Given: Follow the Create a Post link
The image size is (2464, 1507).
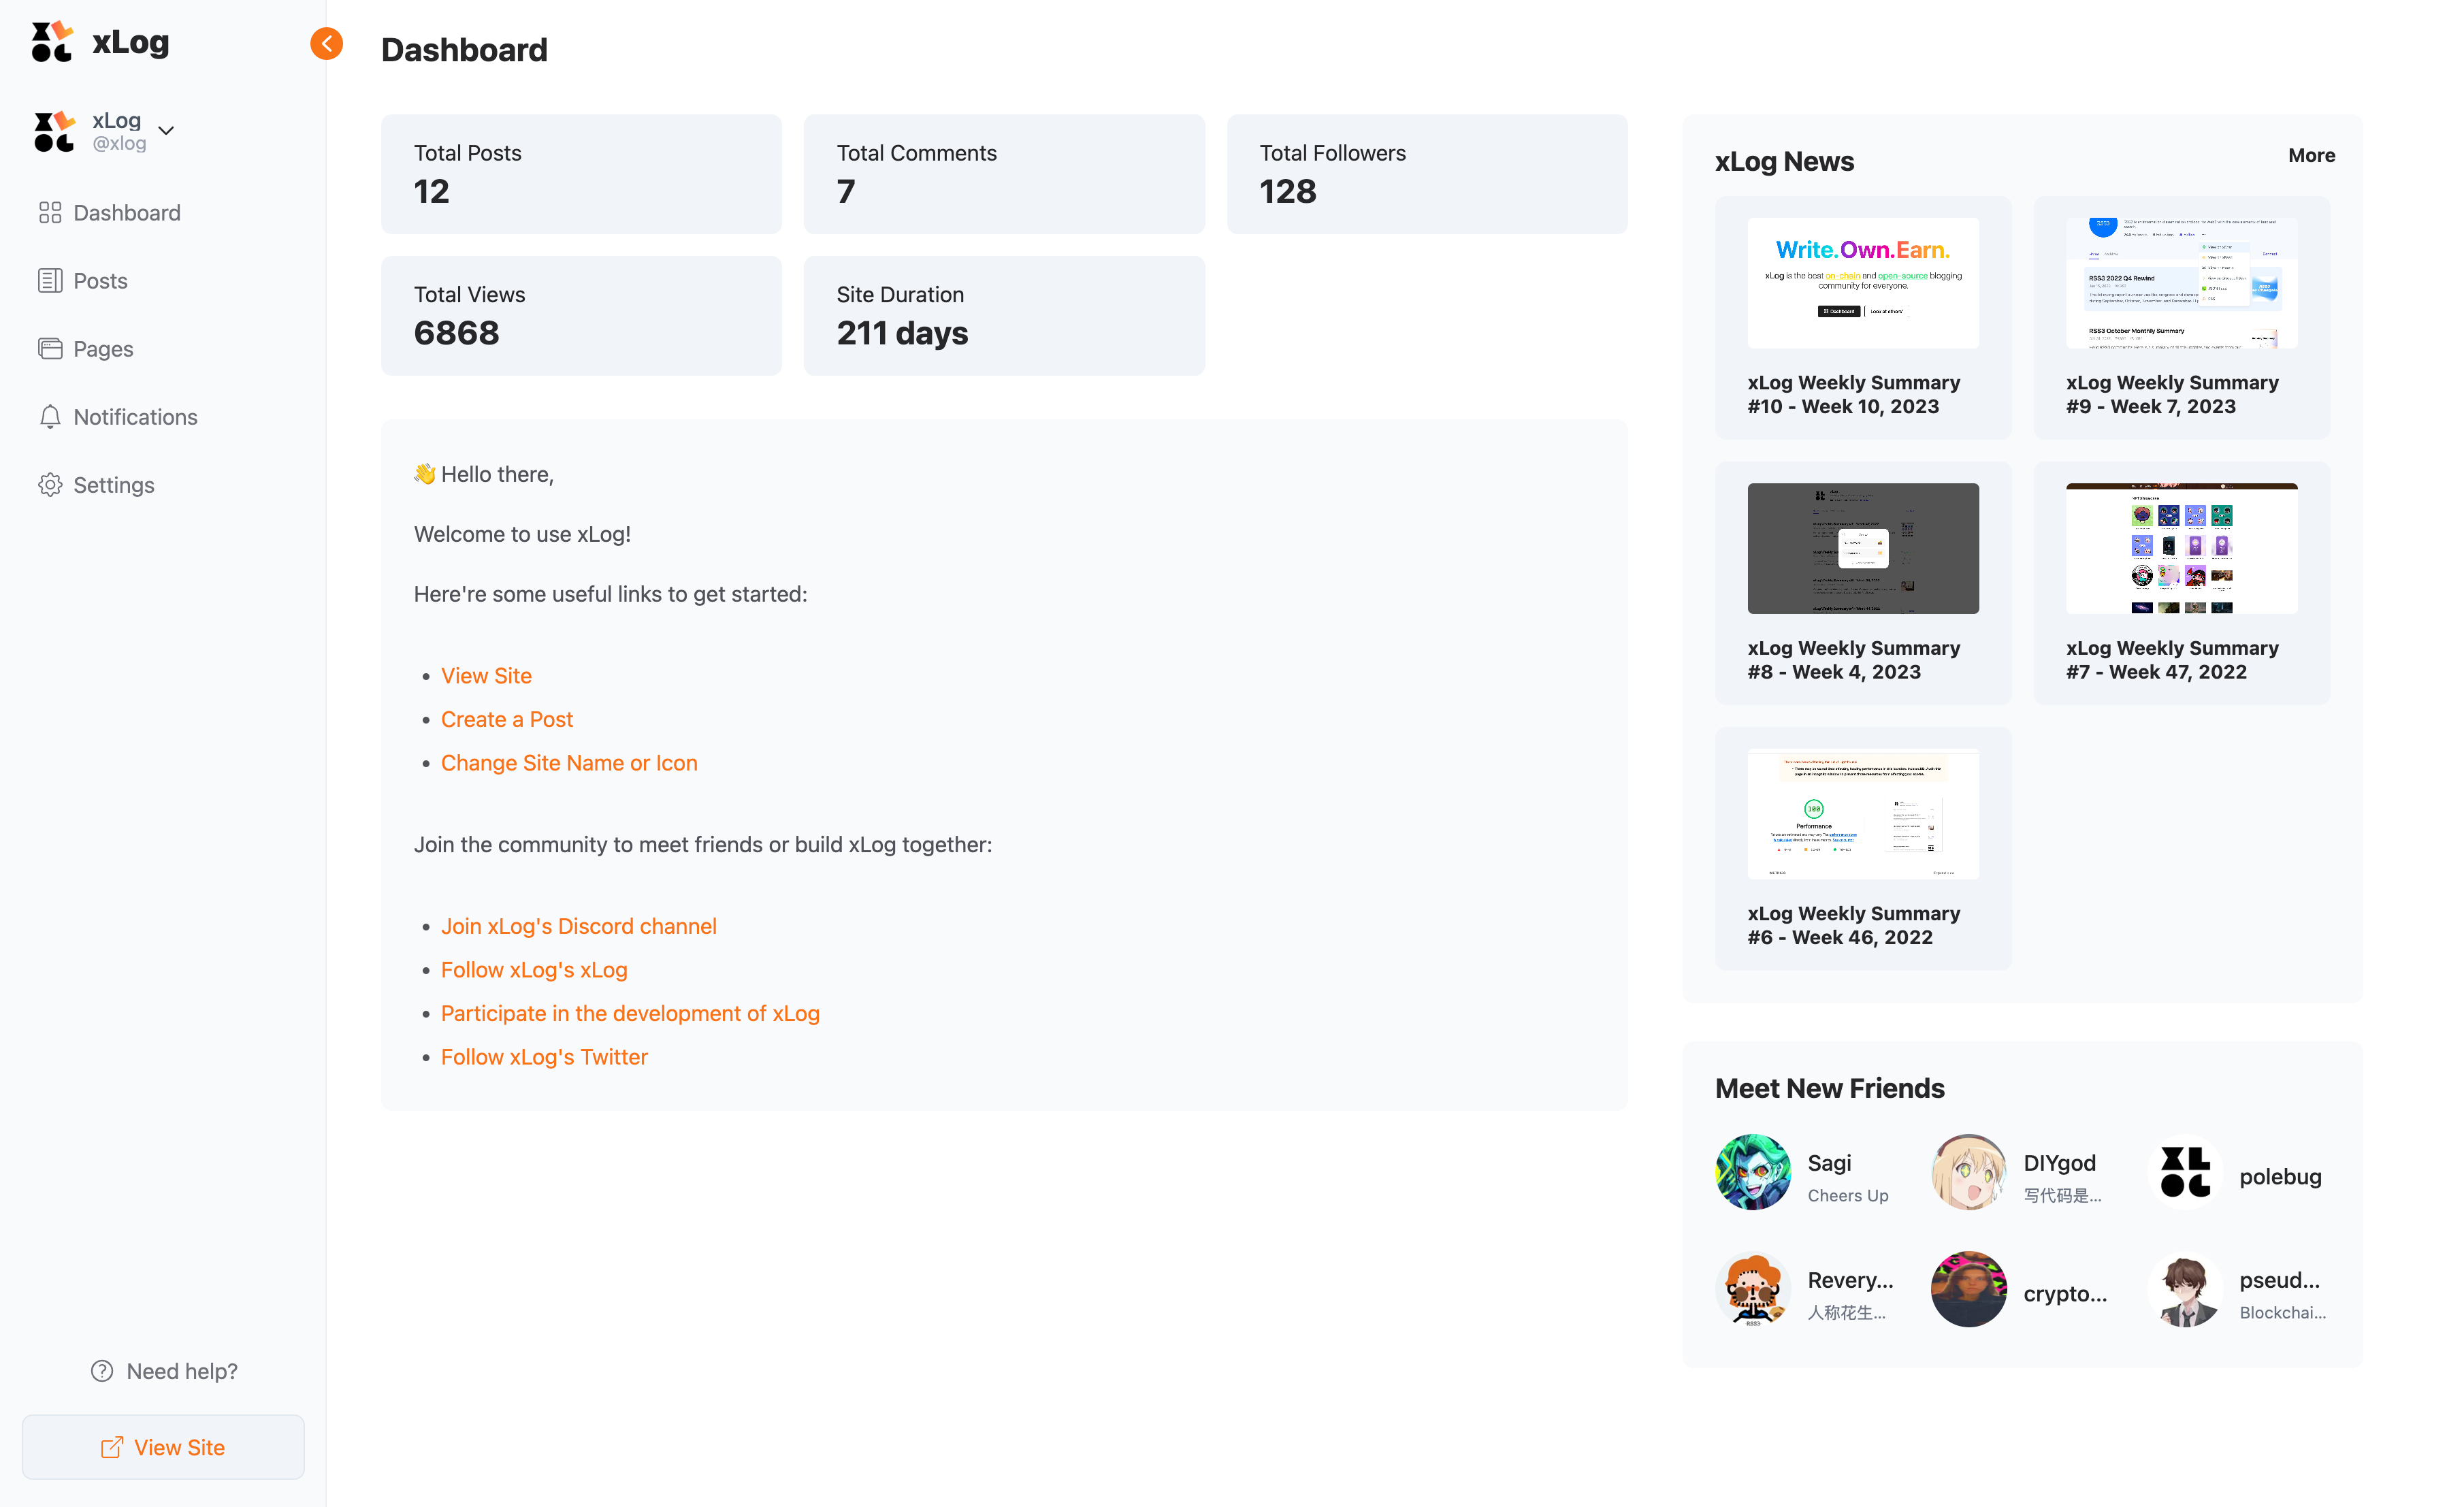Looking at the screenshot, I should (507, 719).
